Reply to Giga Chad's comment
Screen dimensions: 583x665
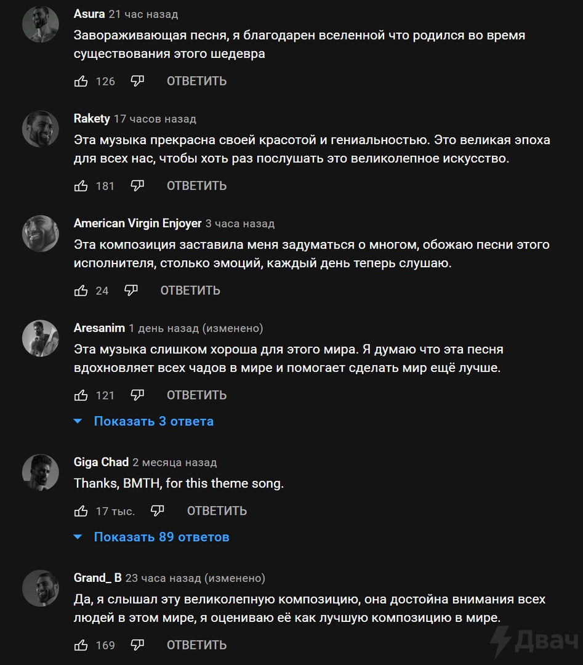click(217, 511)
